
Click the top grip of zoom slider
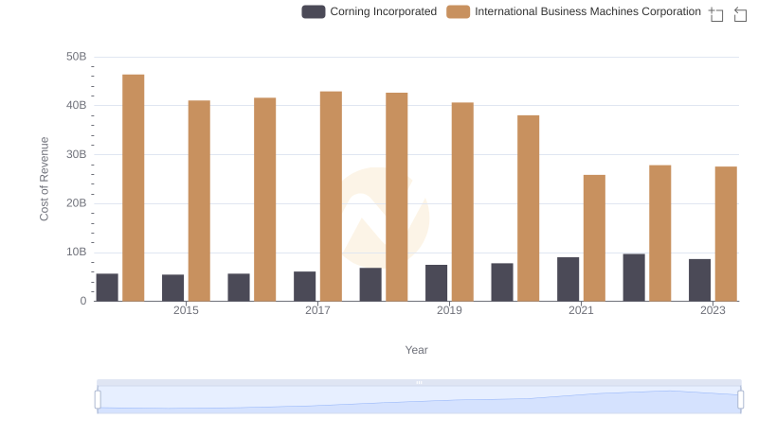point(419,382)
